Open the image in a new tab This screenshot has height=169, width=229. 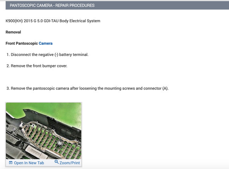[26, 163]
